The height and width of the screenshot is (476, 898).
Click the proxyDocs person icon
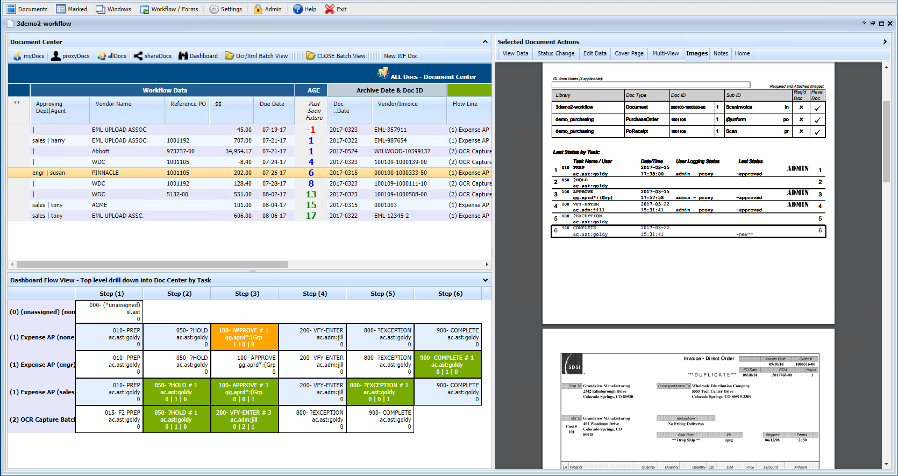click(x=56, y=56)
